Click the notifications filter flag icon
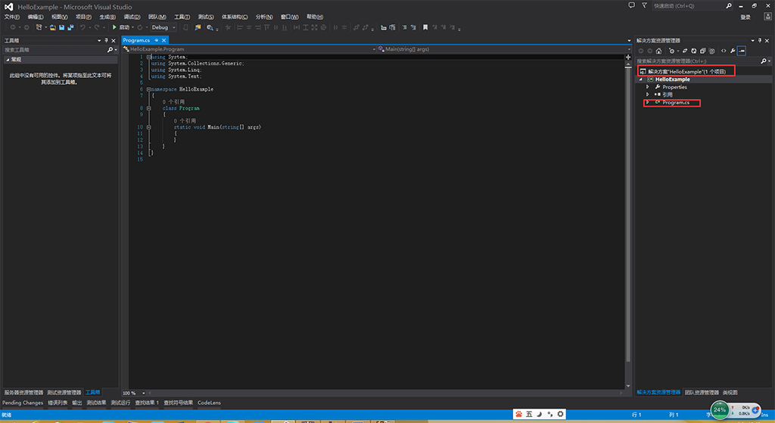 pyautogui.click(x=645, y=5)
